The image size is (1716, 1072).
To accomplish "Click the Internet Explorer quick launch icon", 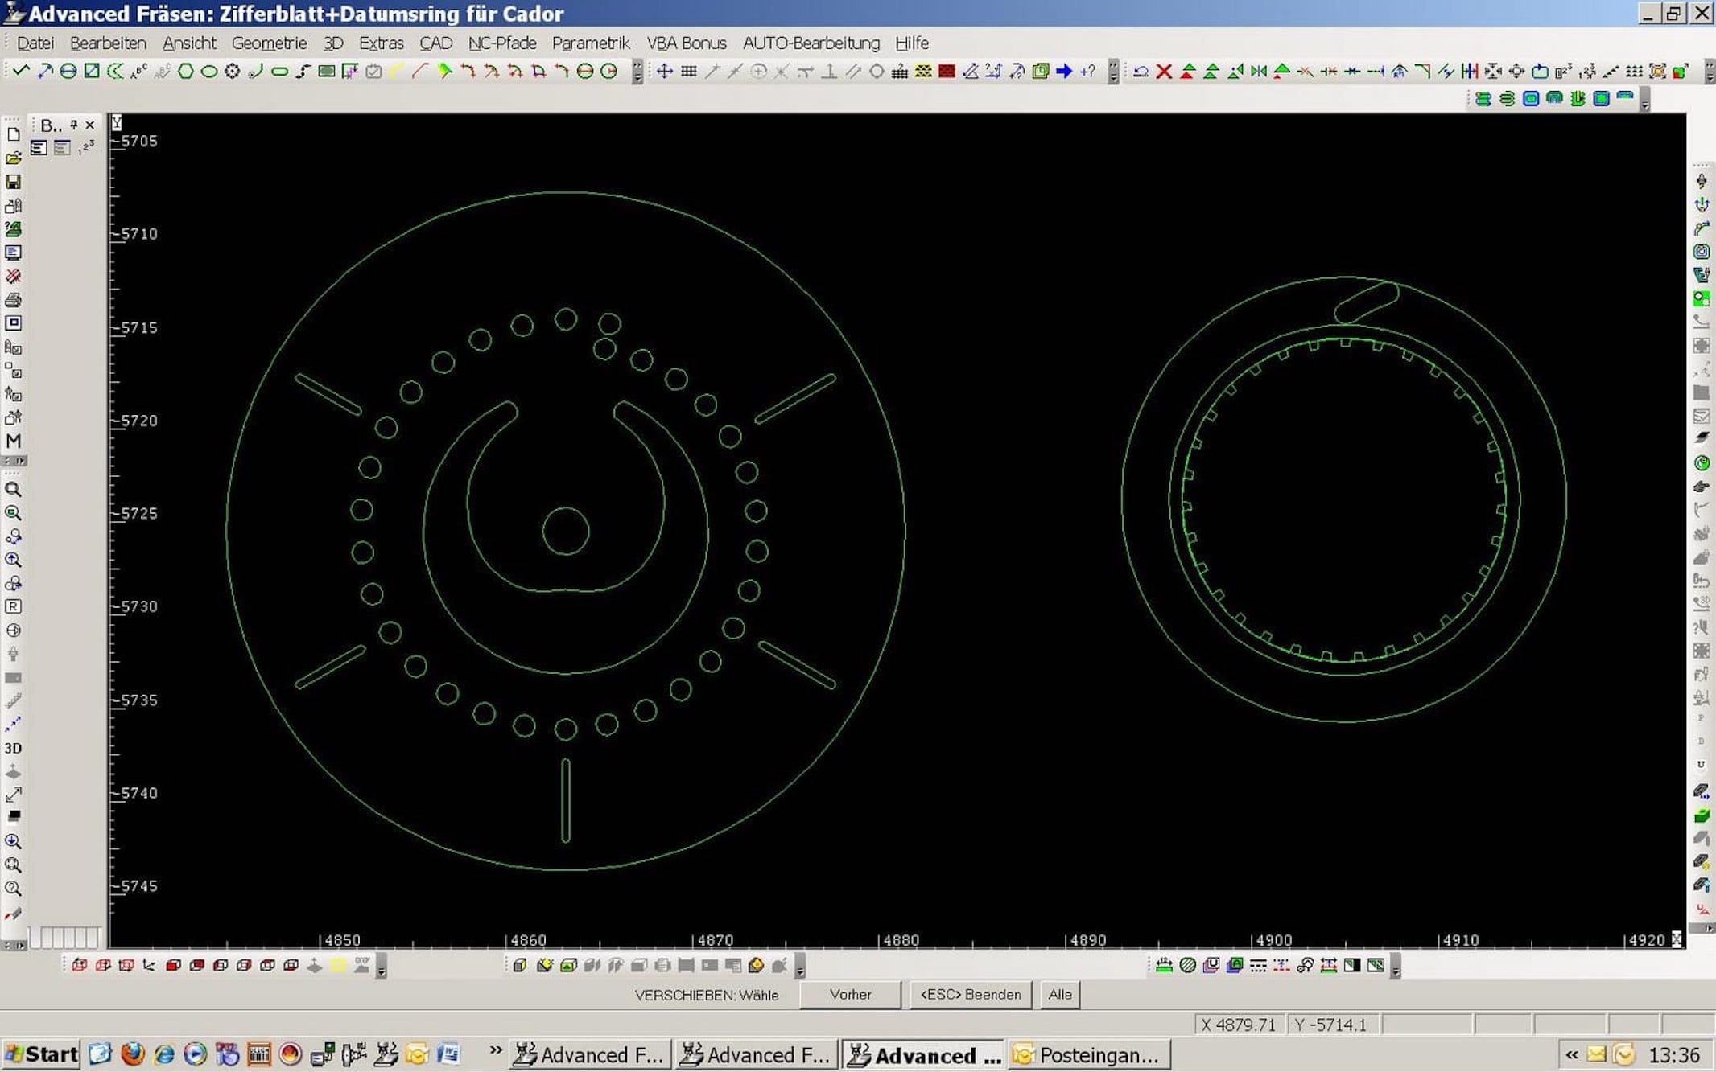I will (x=164, y=1054).
